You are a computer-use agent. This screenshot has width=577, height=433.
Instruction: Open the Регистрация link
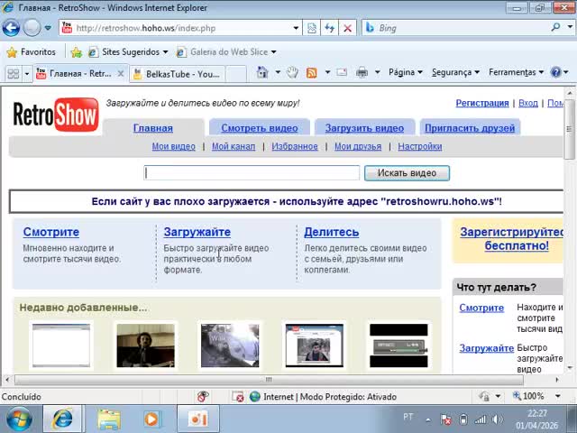(x=481, y=103)
